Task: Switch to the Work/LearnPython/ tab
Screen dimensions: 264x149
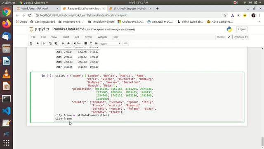Action: pyautogui.click(x=35, y=8)
